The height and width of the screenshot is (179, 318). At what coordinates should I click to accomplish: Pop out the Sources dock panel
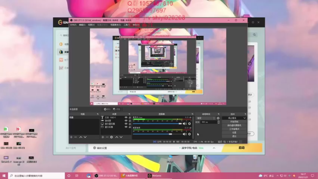pyautogui.click(x=129, y=114)
